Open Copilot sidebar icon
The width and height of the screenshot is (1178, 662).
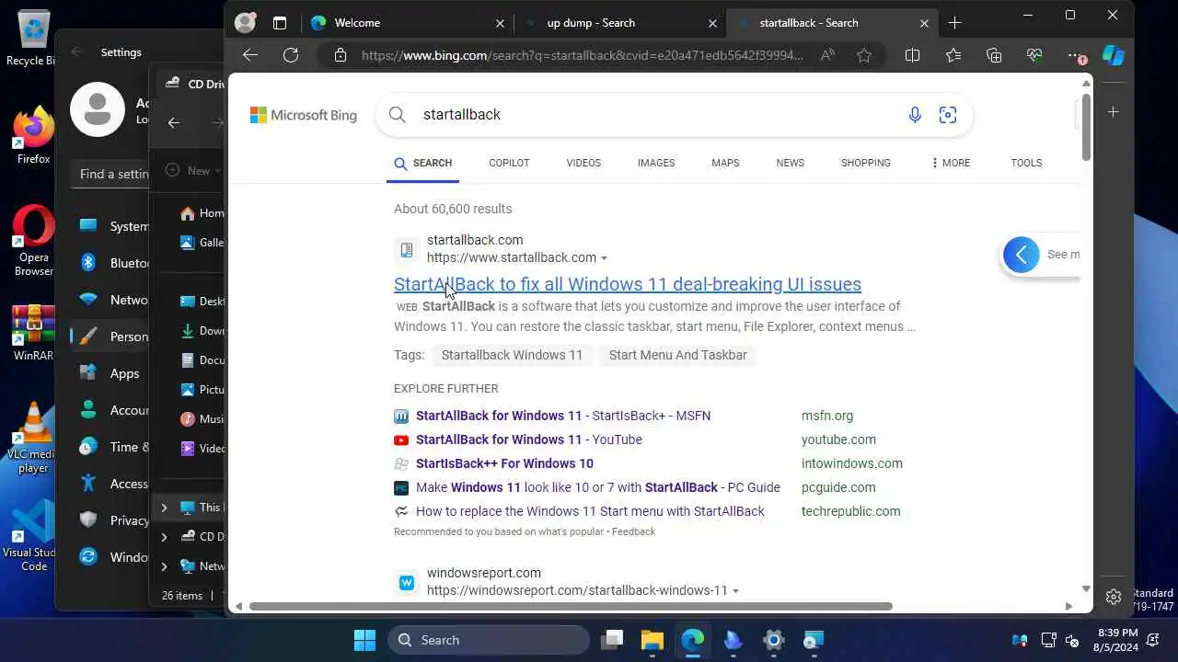coord(1114,55)
